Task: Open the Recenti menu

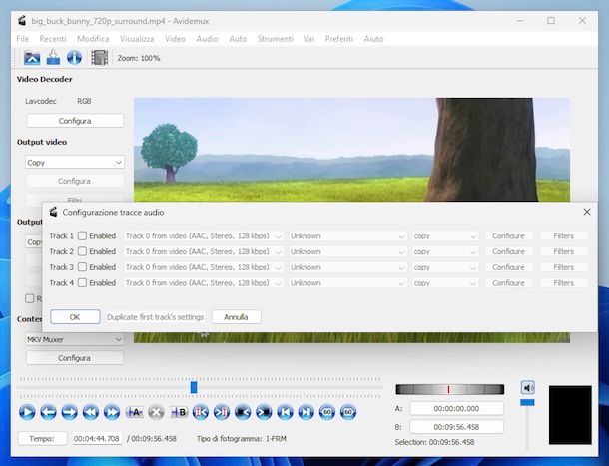Action: [x=53, y=39]
